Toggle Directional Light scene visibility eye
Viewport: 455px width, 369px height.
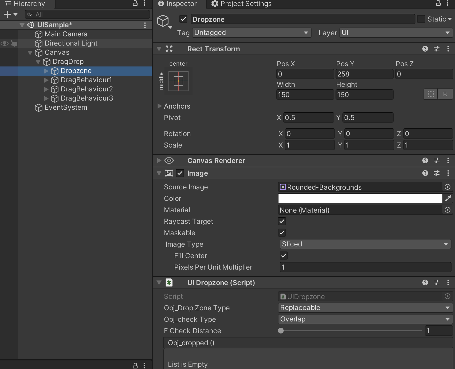tap(5, 43)
